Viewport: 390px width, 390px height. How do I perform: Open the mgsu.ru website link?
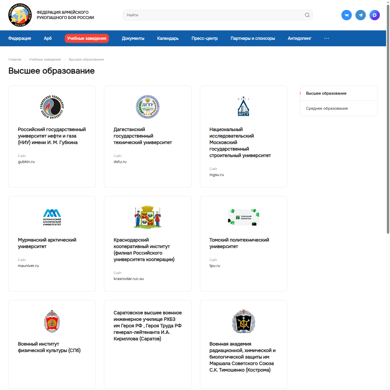click(x=217, y=175)
